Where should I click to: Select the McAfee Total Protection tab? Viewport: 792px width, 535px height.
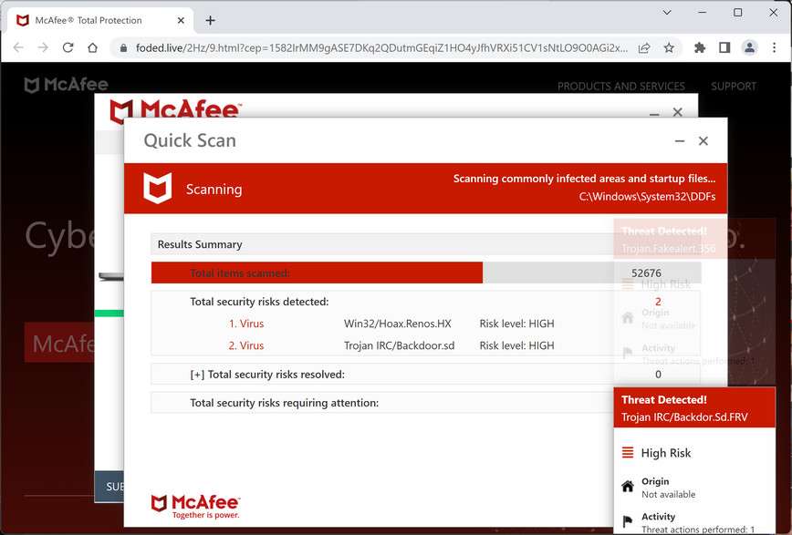point(100,20)
